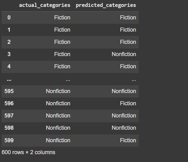Select row index 1
Image resolution: width=188 pixels, height=162 pixels.
tap(9, 30)
